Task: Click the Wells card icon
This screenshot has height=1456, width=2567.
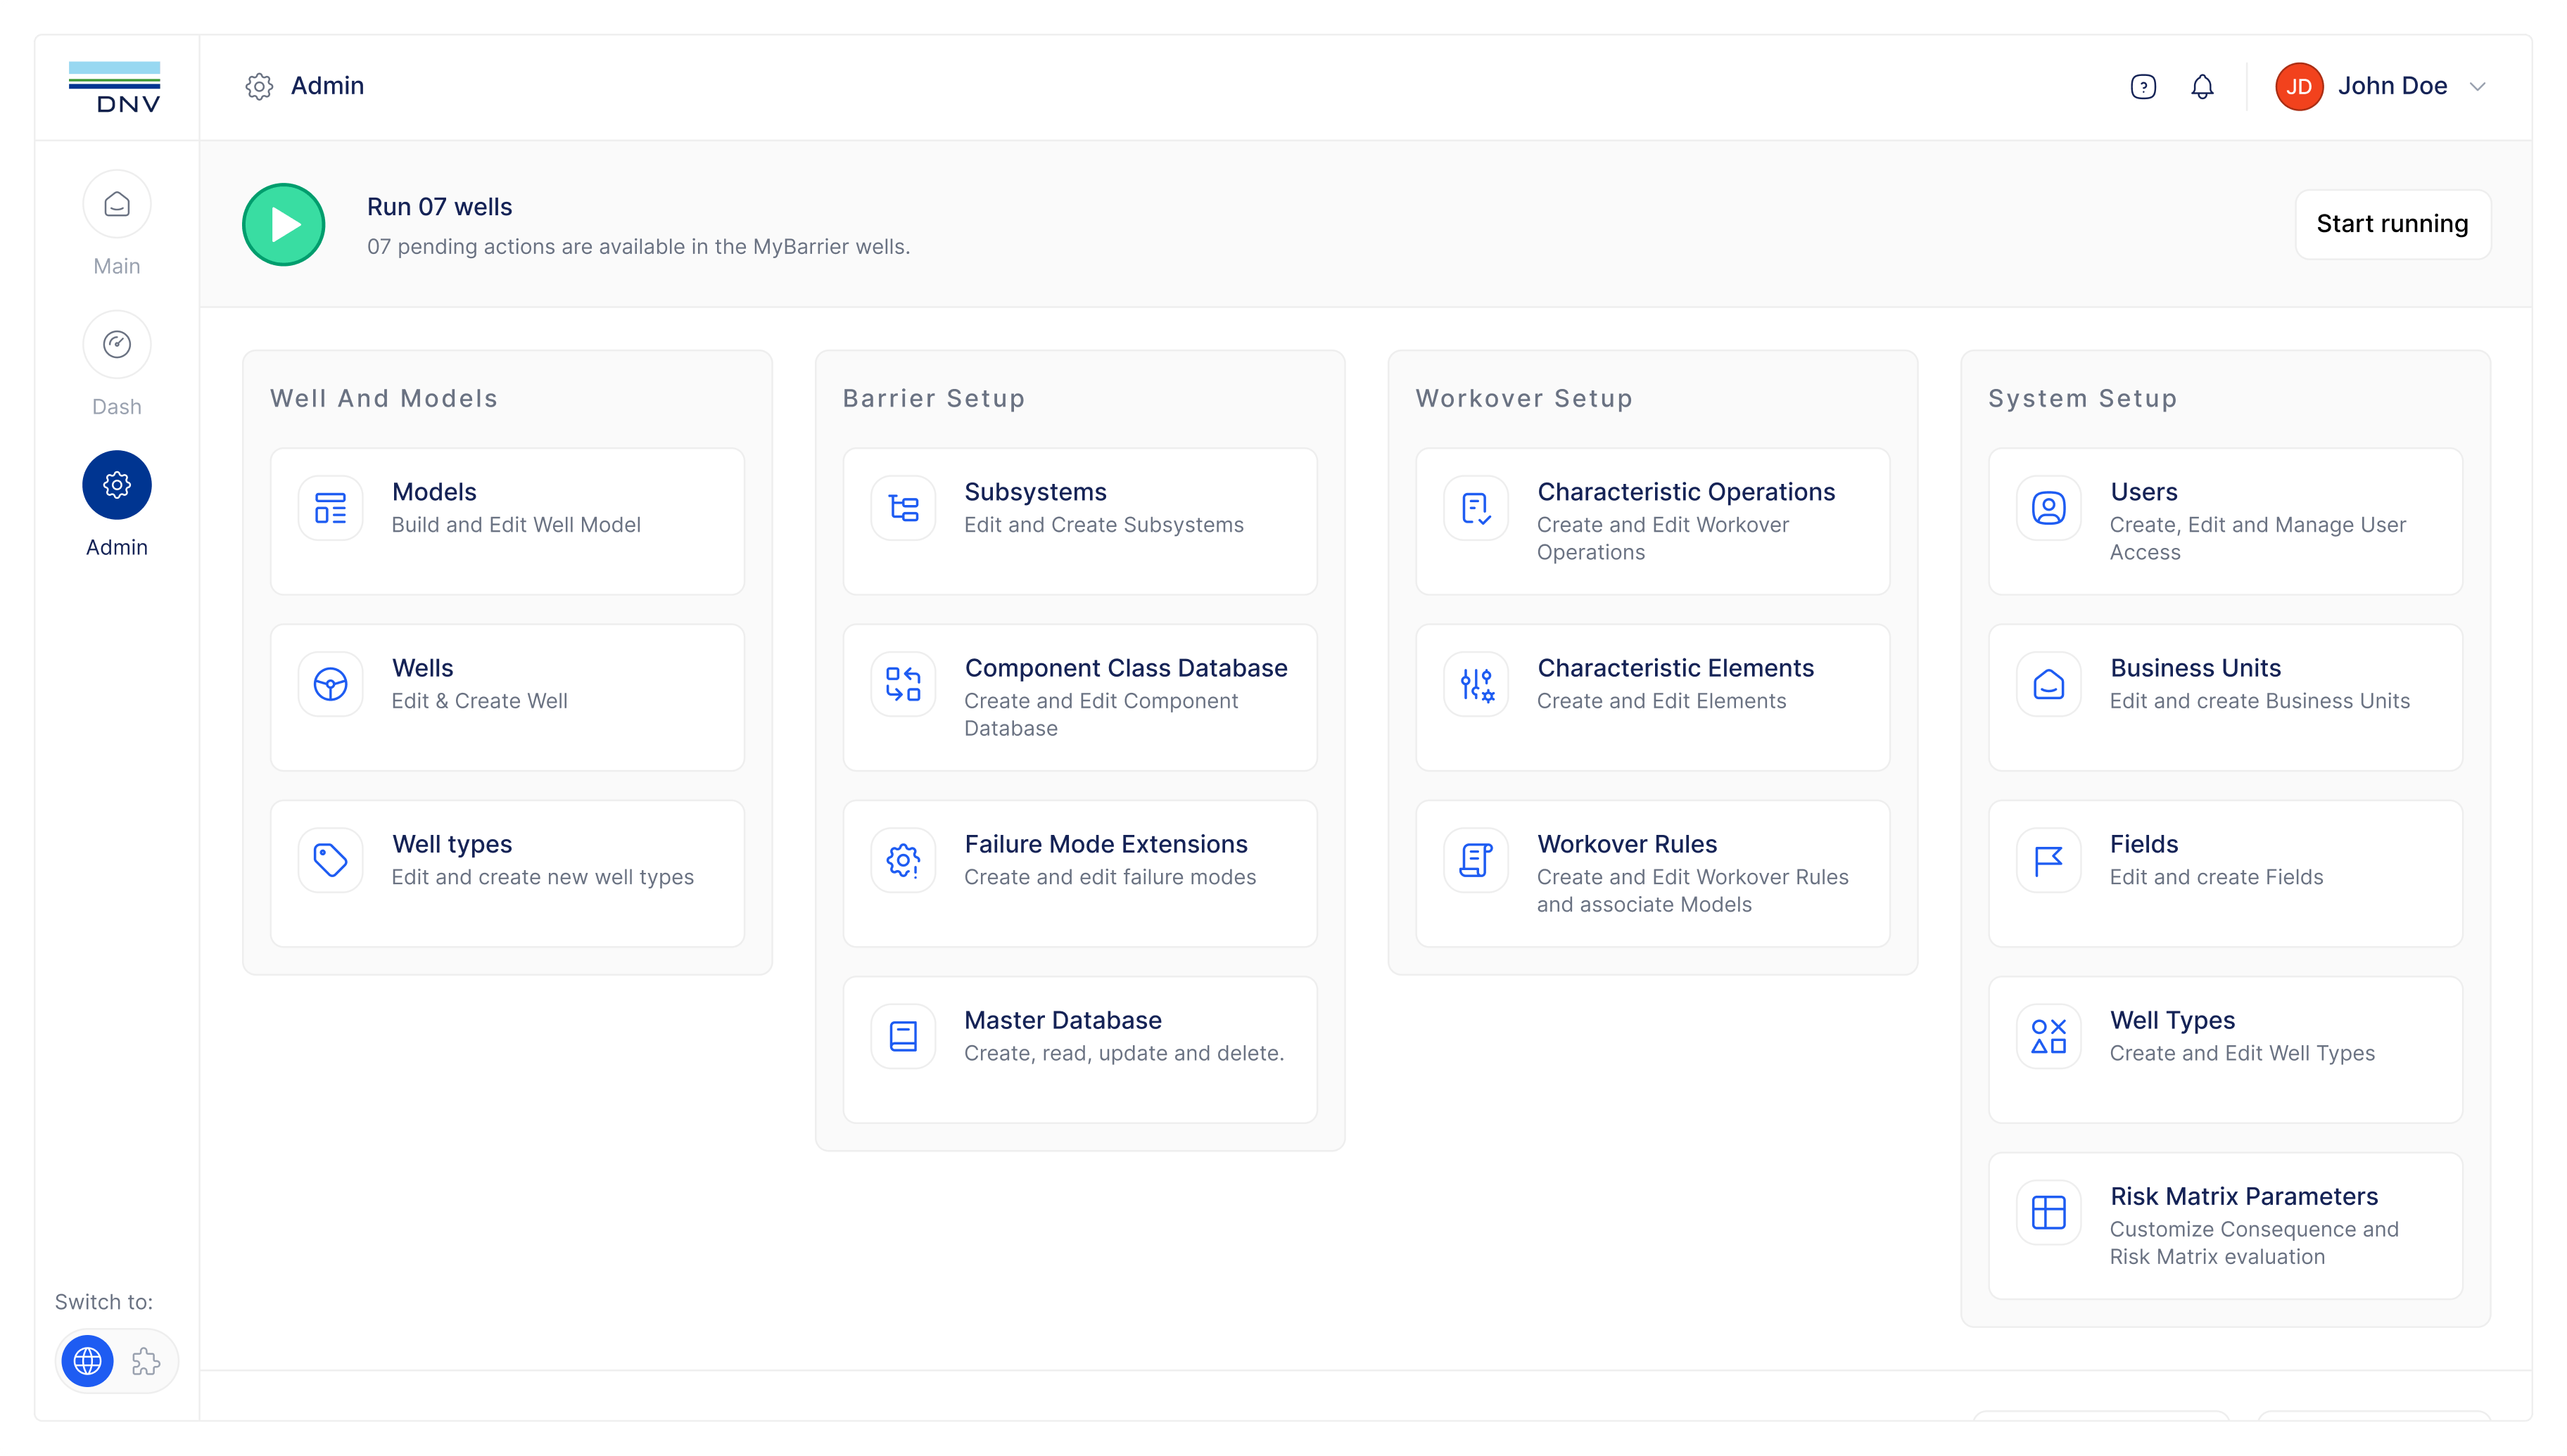Action: point(330,684)
